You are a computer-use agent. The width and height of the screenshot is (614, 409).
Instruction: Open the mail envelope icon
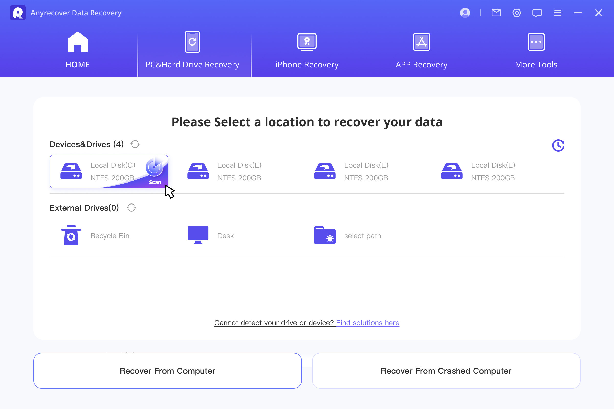coord(496,13)
